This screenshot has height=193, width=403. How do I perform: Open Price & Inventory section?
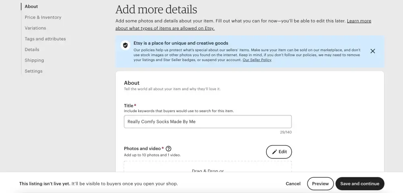[x=43, y=17]
